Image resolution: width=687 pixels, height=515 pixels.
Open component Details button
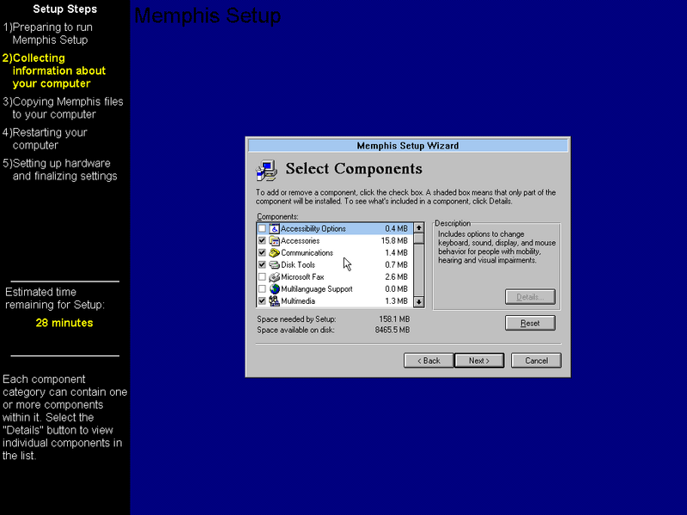point(530,297)
